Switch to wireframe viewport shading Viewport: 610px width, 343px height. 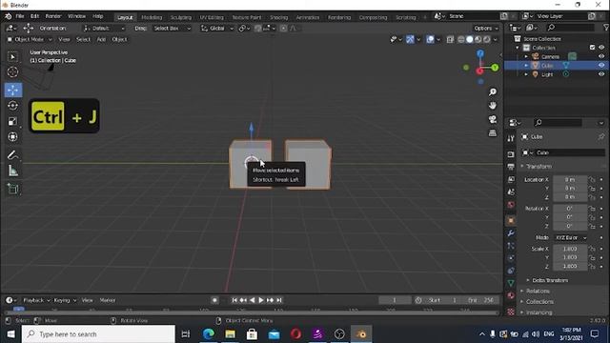[x=461, y=39]
